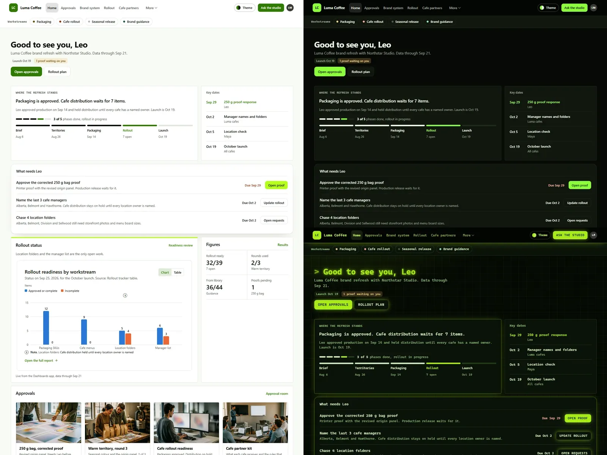
Task: Open the LM avatar in the light theme header
Action: 290,8
